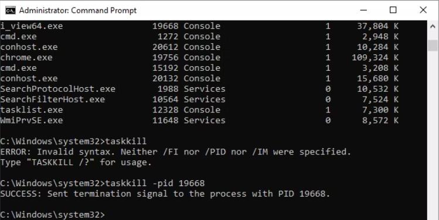
Task: Click the SUCCESS termination message line
Action: coord(165,194)
